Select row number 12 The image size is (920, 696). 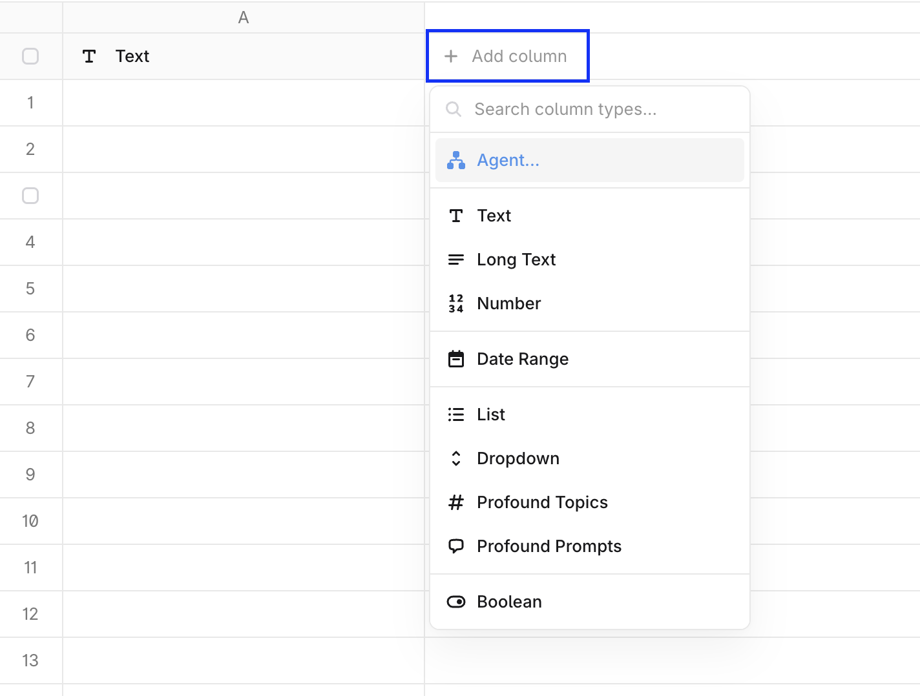(x=30, y=614)
